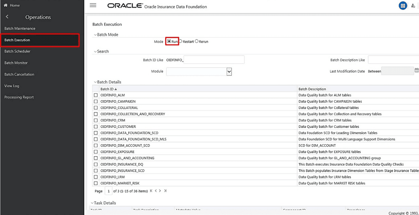The height and width of the screenshot is (215, 419).
Task: Click the Home icon in the sidebar
Action: coord(5,5)
